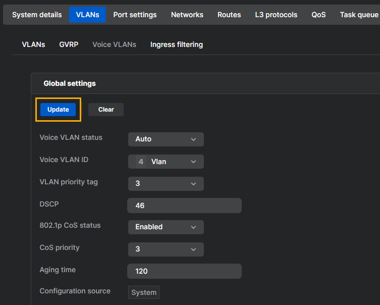Select the VLANs main tab
This screenshot has height=305, width=380.
click(x=87, y=15)
